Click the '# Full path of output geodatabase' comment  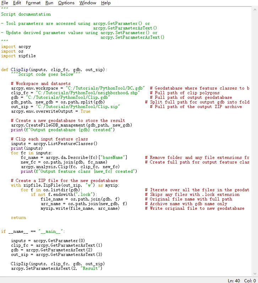pos(191,97)
